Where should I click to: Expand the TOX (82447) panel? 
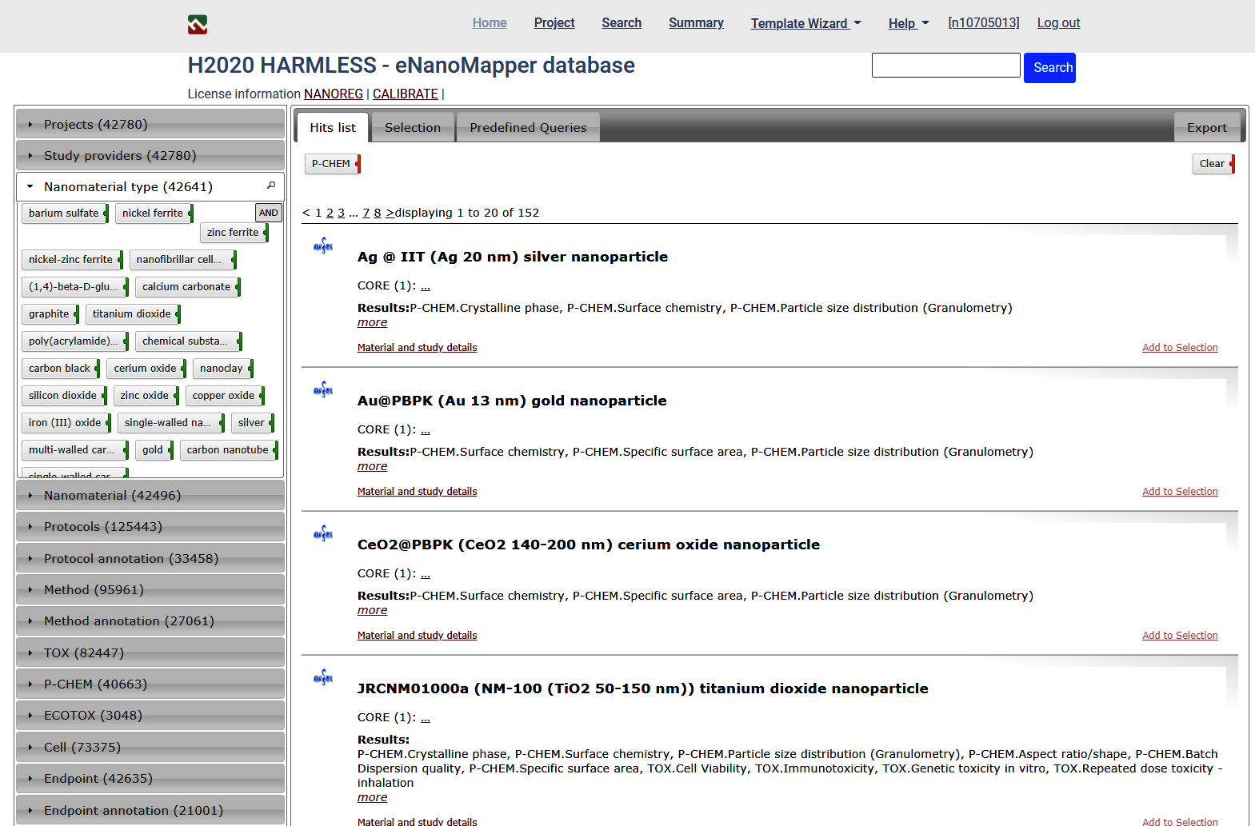(x=150, y=652)
